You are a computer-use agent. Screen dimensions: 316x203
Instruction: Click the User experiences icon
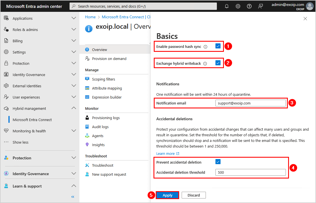6,97
